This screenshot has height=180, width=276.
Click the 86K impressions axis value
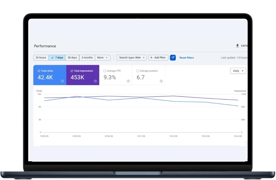pos(243,107)
